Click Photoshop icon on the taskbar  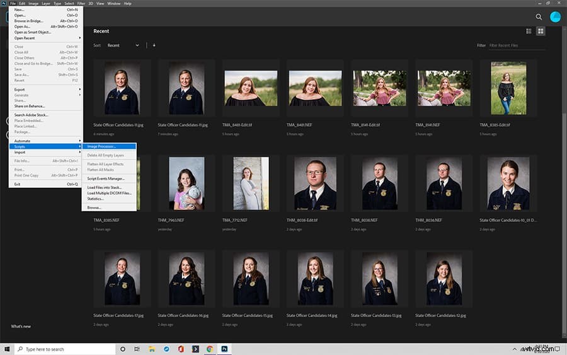[224, 349]
